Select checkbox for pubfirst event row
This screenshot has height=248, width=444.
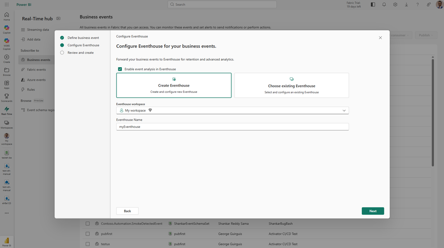(88, 234)
